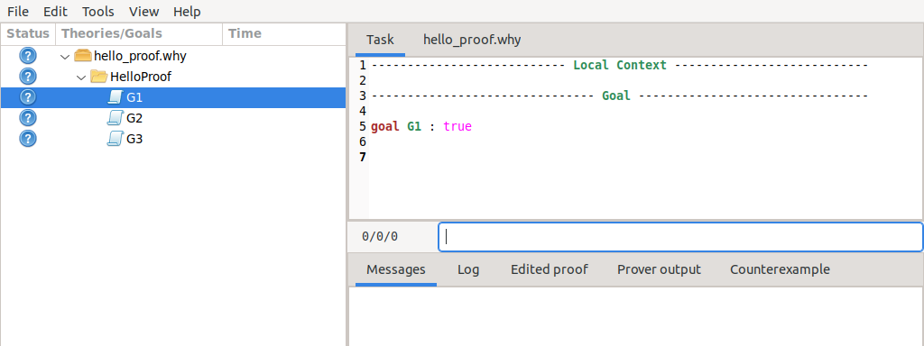The height and width of the screenshot is (346, 924).
Task: Show the Log tab
Action: click(x=468, y=269)
